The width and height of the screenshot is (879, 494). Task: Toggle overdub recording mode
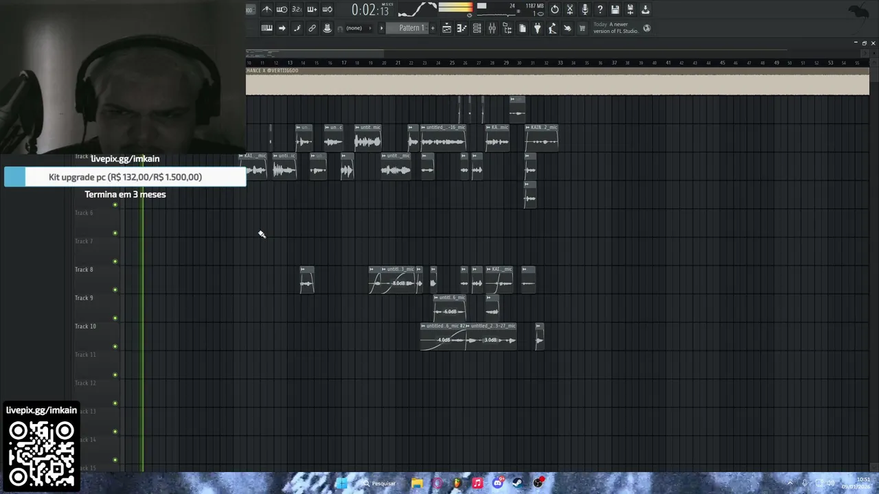(312, 10)
